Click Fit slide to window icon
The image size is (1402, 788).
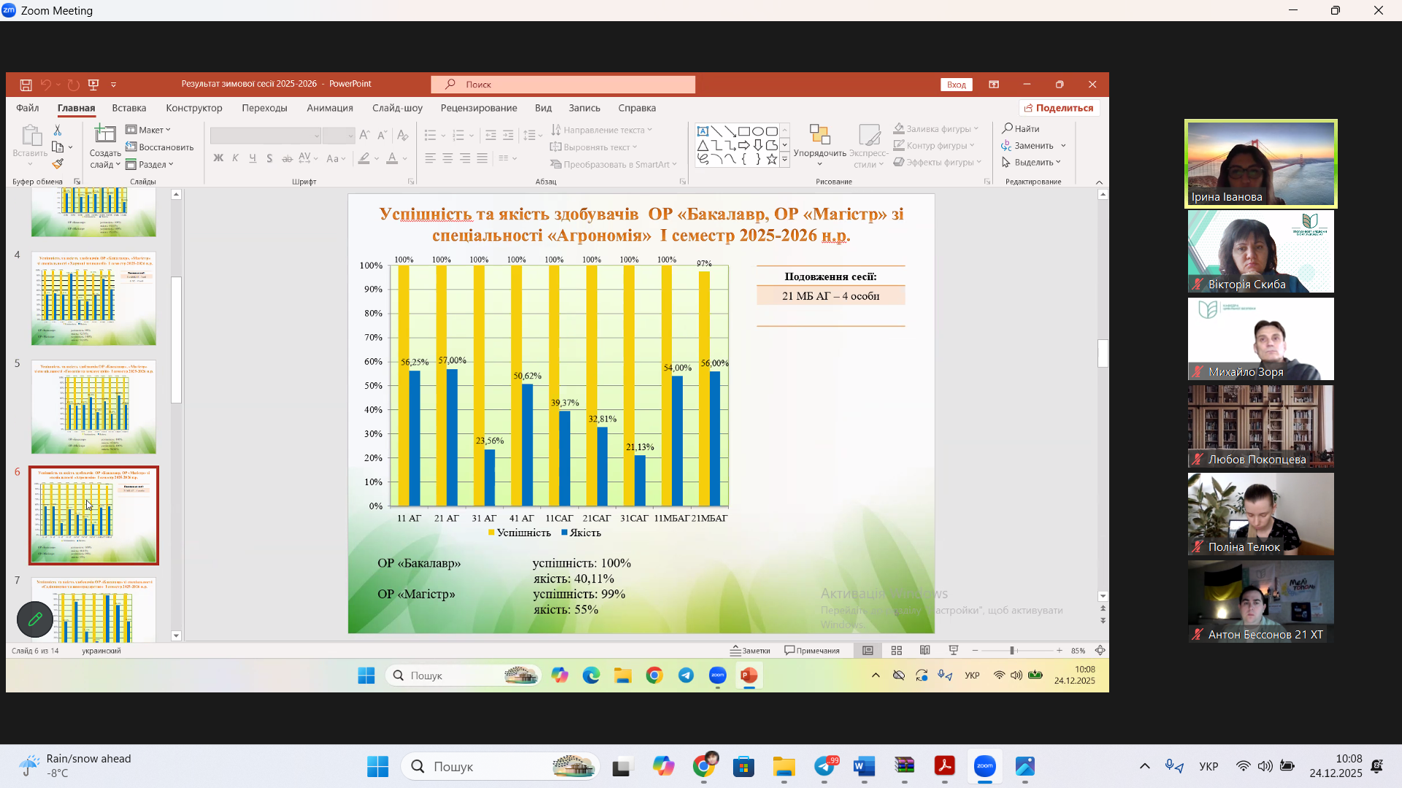click(x=1100, y=650)
